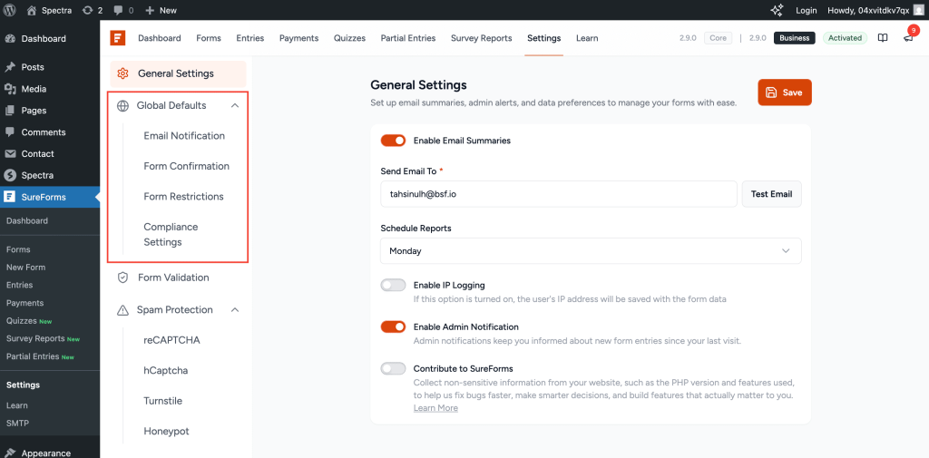
Task: Open the Learn tab in the plugin header
Action: pyautogui.click(x=587, y=38)
